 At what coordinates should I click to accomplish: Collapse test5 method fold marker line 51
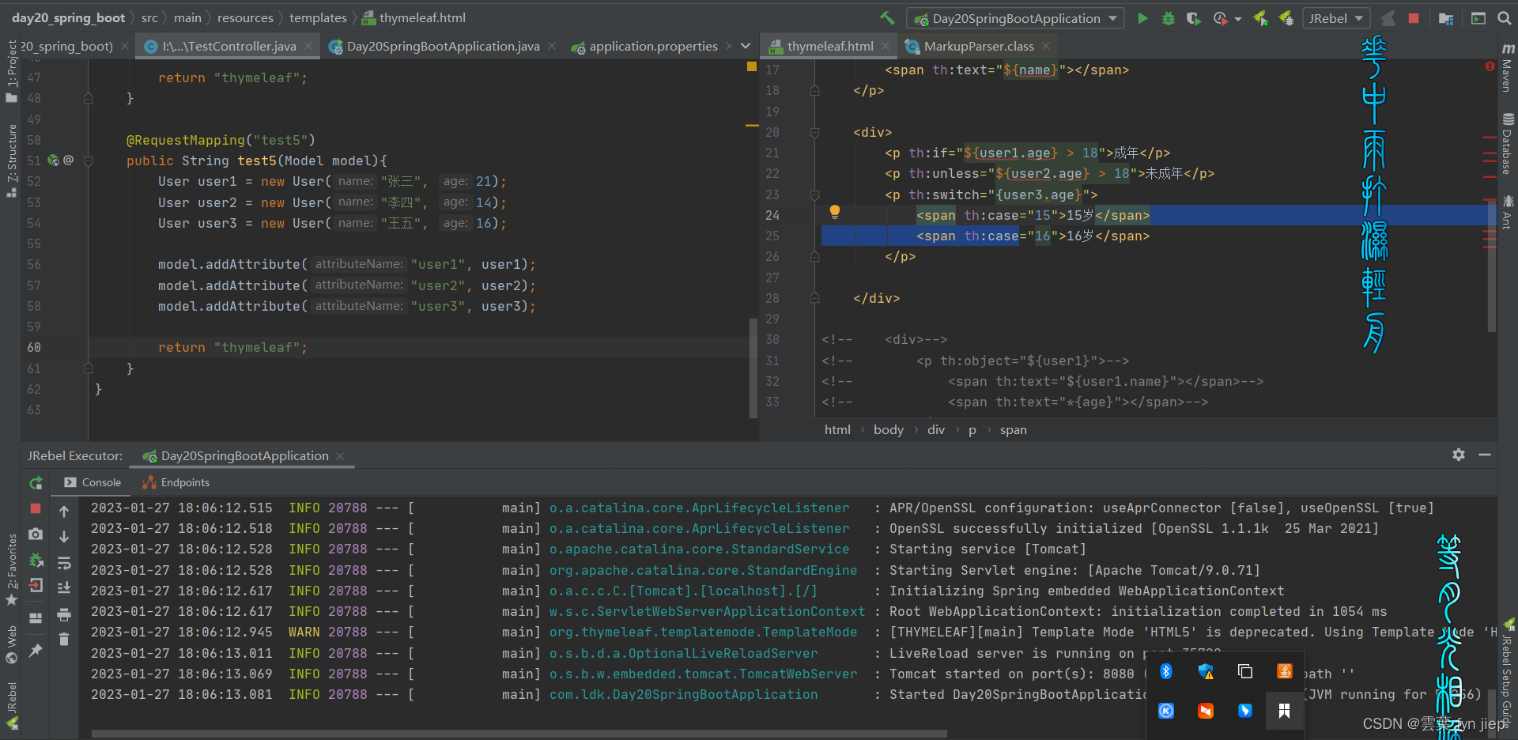tap(89, 160)
